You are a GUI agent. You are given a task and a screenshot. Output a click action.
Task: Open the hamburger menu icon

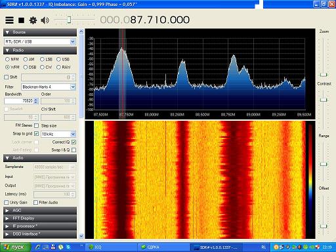click(x=9, y=20)
